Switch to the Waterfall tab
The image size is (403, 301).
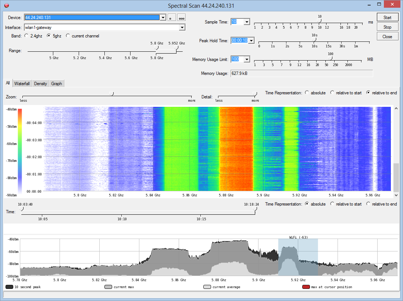[22, 84]
